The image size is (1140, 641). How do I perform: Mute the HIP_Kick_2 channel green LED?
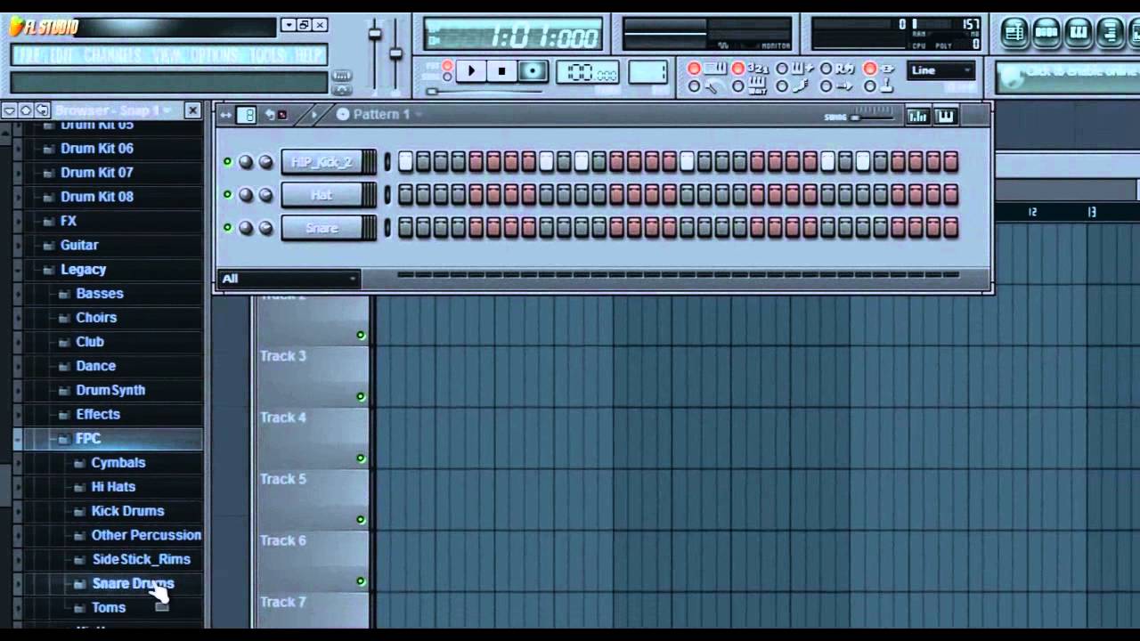coord(228,161)
